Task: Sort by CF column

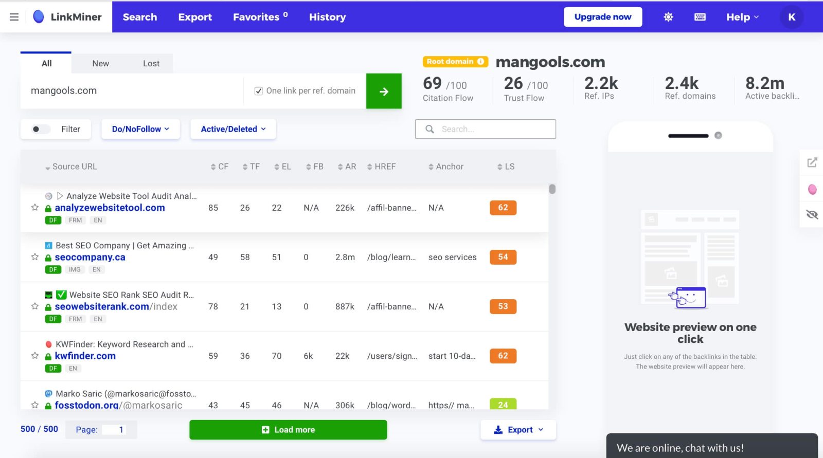Action: (220, 167)
